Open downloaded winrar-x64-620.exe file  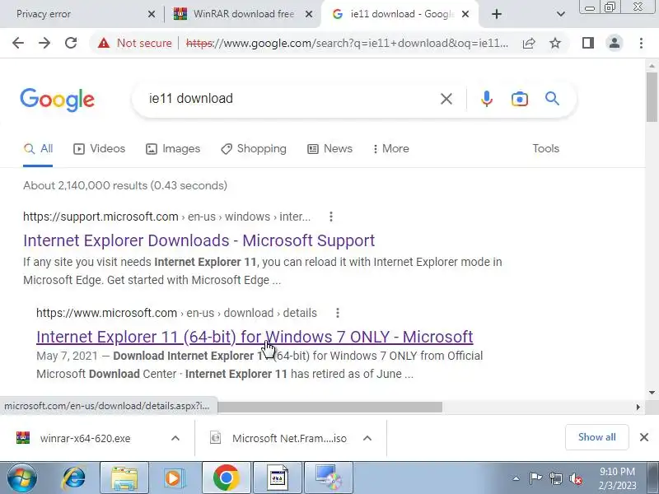(x=84, y=438)
